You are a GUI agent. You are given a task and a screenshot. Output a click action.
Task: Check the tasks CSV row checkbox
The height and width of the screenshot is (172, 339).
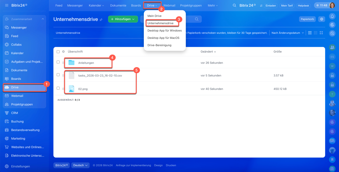click(x=58, y=75)
